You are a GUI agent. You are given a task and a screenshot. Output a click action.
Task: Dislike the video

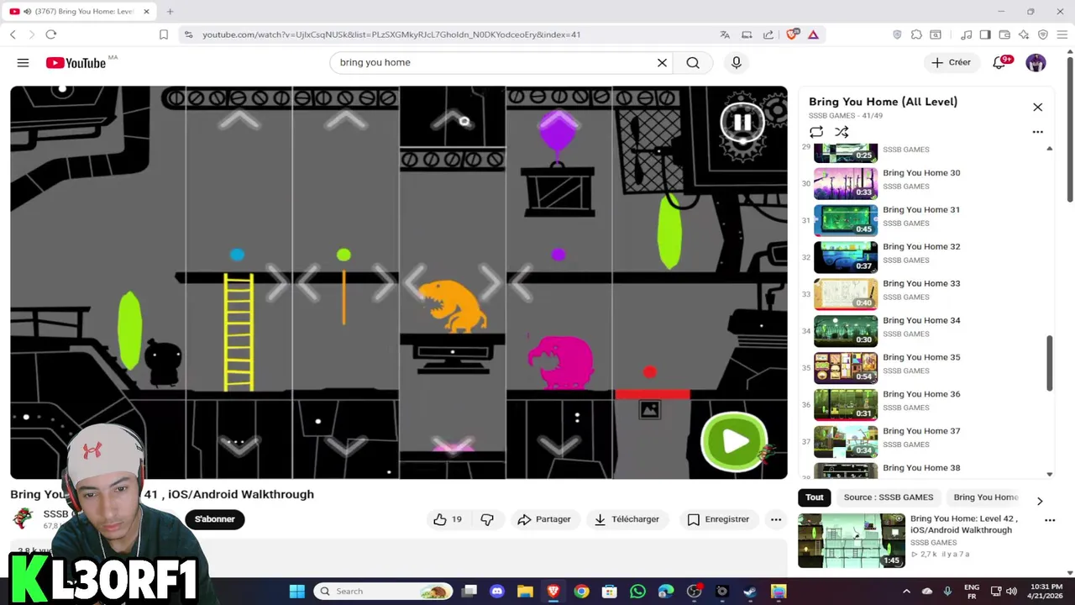tap(487, 519)
